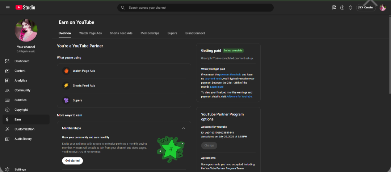Viewport: 391px width, 172px height.
Task: Click the Shorts Feed Ads lightning icon
Action: pyautogui.click(x=66, y=85)
